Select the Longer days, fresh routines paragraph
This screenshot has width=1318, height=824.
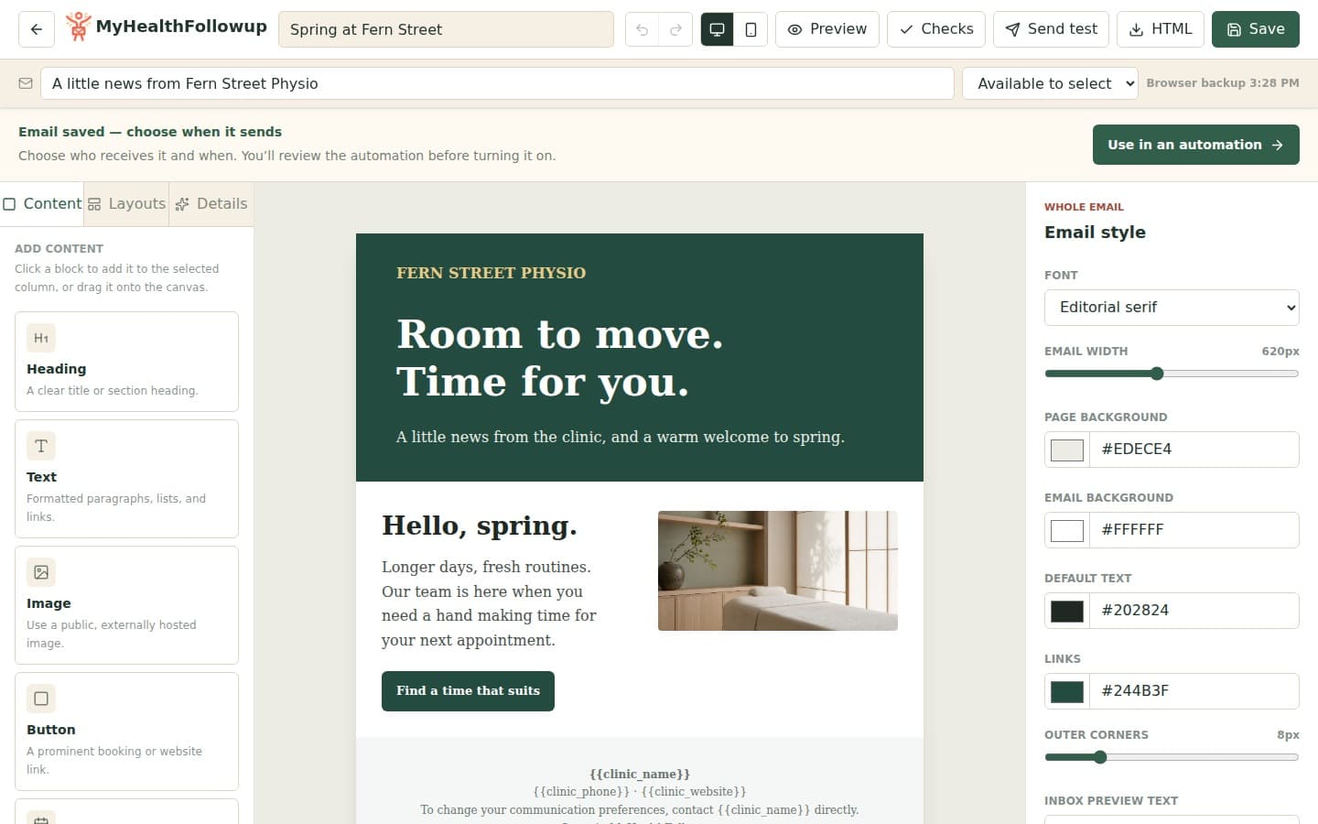tap(489, 603)
